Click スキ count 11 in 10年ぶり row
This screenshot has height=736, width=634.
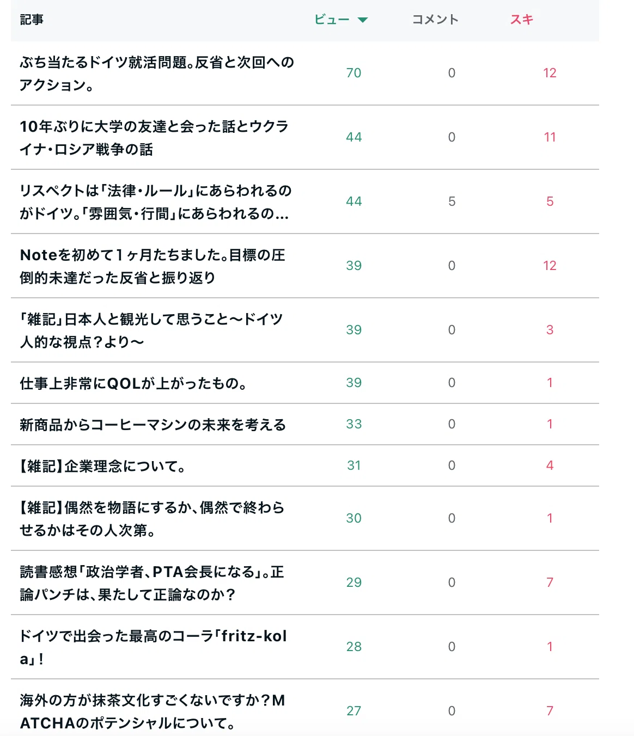tap(550, 137)
